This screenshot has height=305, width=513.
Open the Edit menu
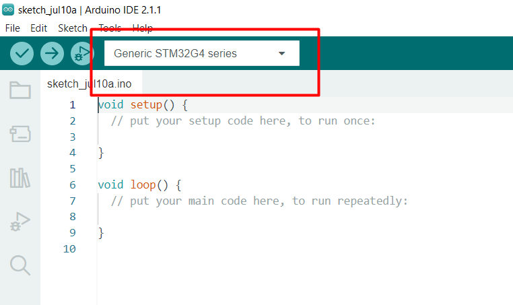pos(39,28)
